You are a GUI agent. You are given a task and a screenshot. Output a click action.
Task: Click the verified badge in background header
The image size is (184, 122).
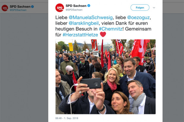(33, 7)
